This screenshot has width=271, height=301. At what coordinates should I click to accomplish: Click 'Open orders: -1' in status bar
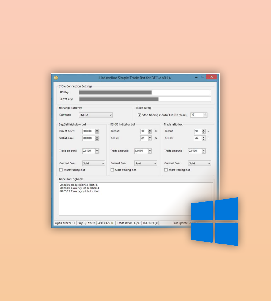point(65,223)
